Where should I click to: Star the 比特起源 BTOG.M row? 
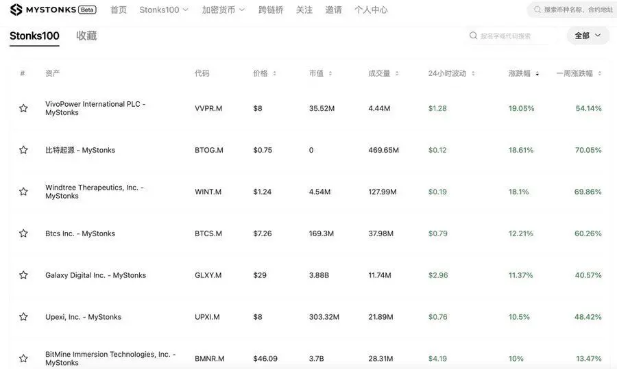pos(23,150)
